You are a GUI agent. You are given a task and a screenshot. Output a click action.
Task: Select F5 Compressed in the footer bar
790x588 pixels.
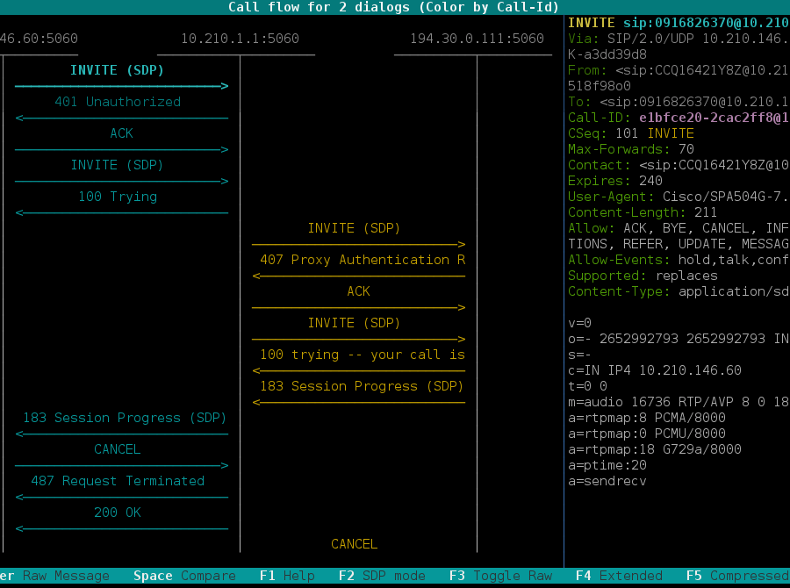737,576
